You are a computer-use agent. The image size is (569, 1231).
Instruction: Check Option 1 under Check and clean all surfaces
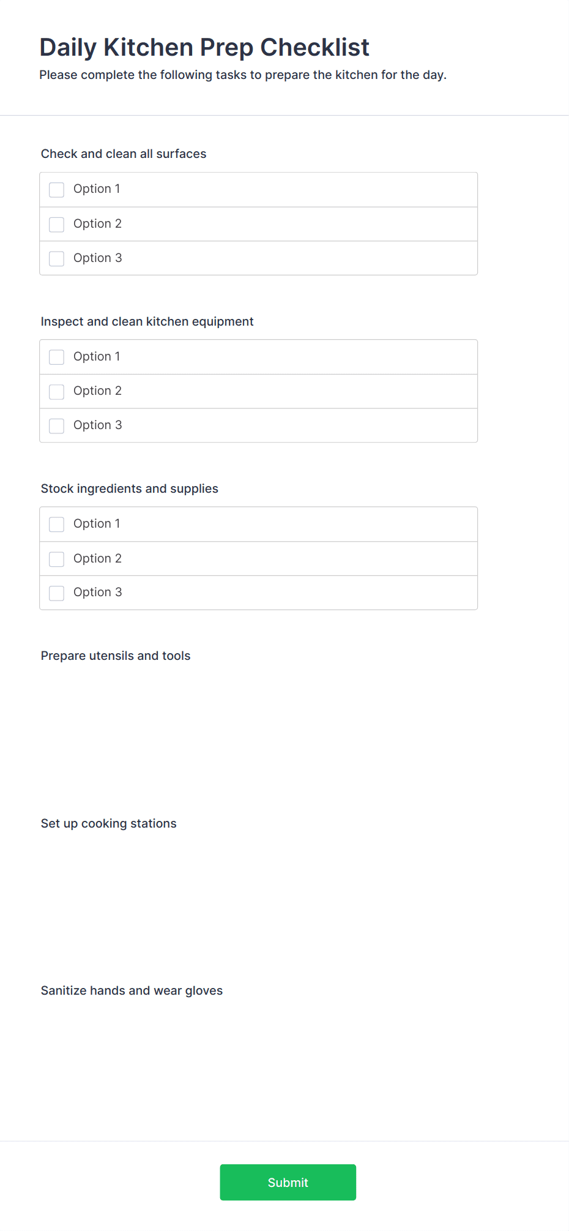pyautogui.click(x=56, y=190)
